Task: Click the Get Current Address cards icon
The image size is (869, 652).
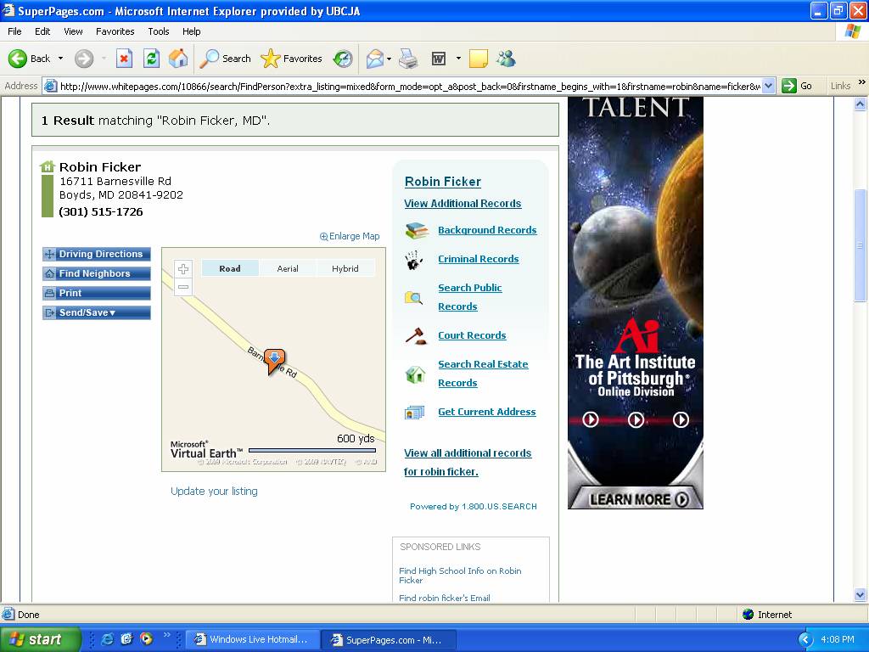Action: click(414, 412)
